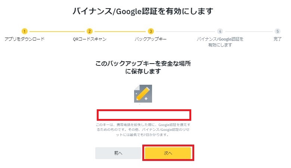291x168 pixels.
Task: Click the バックアップキー step label
Action: pyautogui.click(x=151, y=39)
